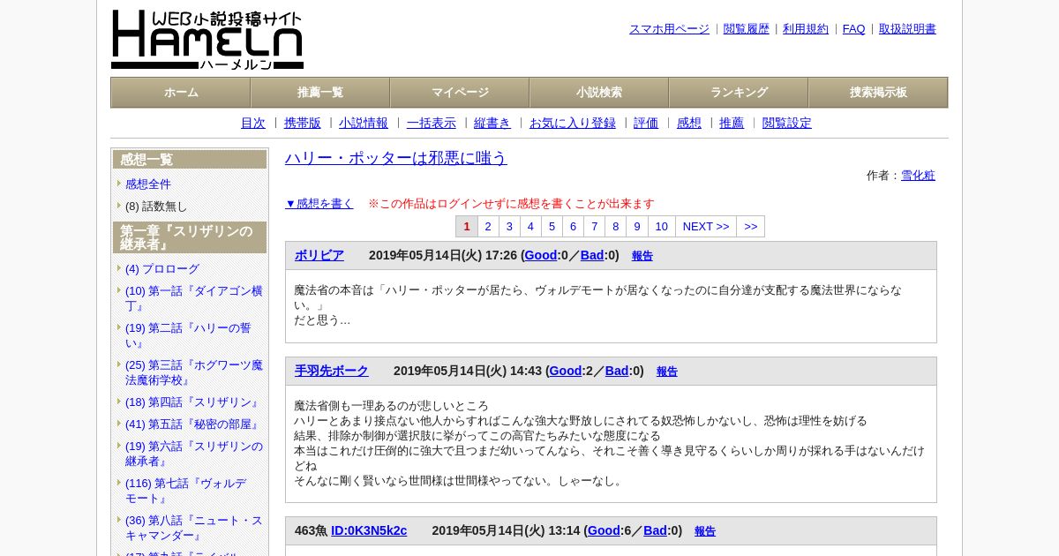Open author 雪化粧 profile link

tap(918, 176)
